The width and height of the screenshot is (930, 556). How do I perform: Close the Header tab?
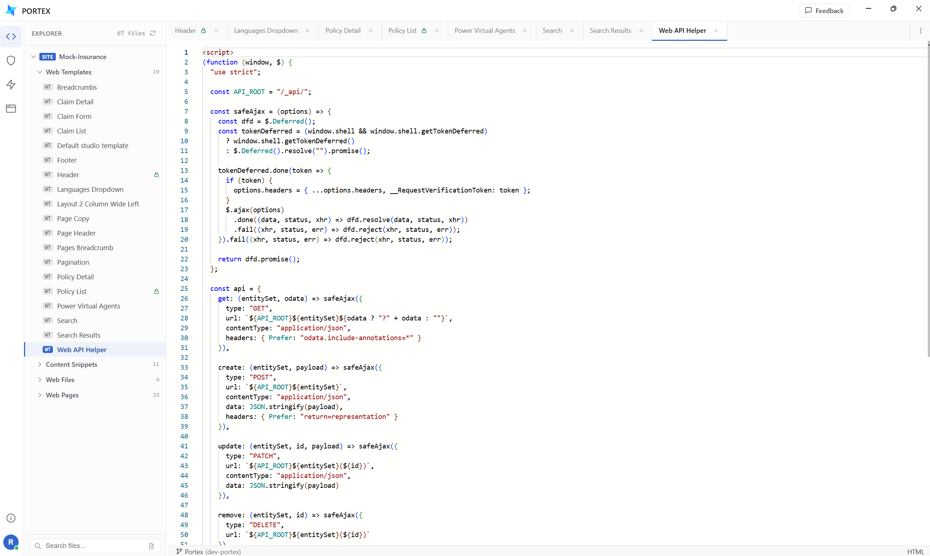click(x=217, y=31)
